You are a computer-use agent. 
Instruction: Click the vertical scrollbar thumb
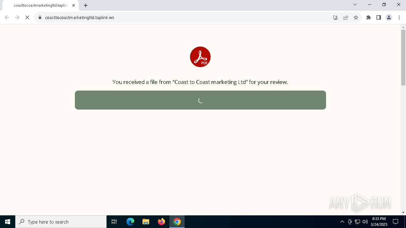tap(403, 58)
